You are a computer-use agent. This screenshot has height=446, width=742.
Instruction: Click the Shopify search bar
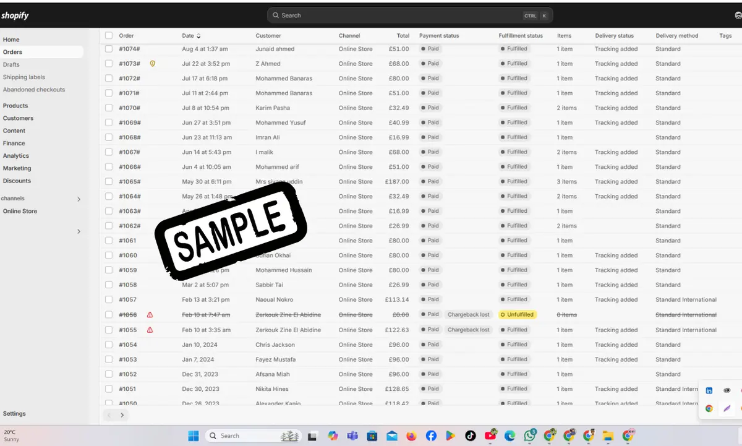point(410,15)
